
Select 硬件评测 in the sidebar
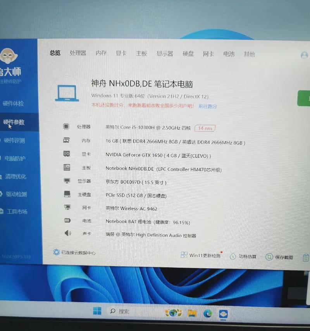click(x=14, y=140)
